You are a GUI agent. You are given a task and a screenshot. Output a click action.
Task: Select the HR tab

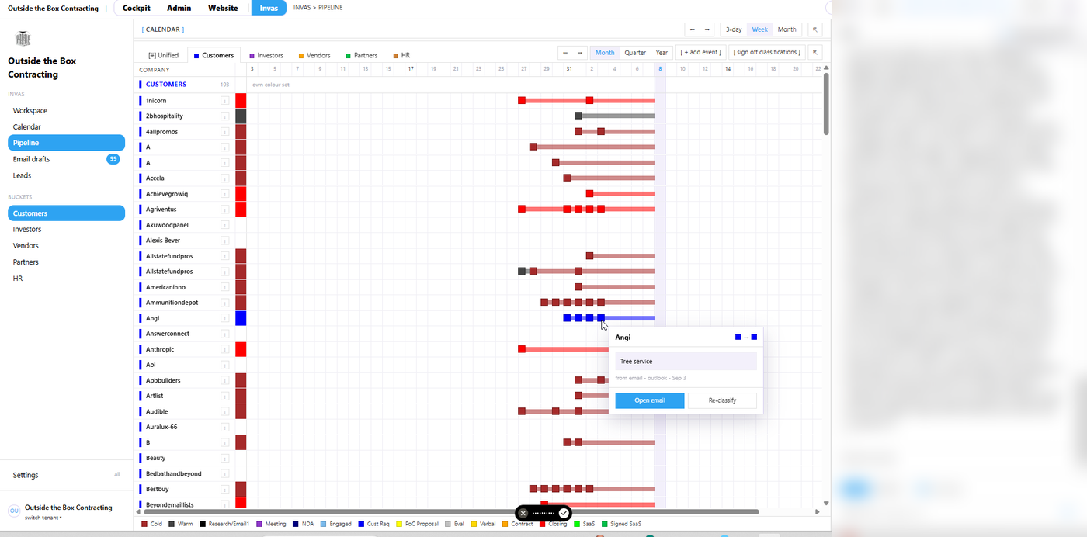click(401, 55)
